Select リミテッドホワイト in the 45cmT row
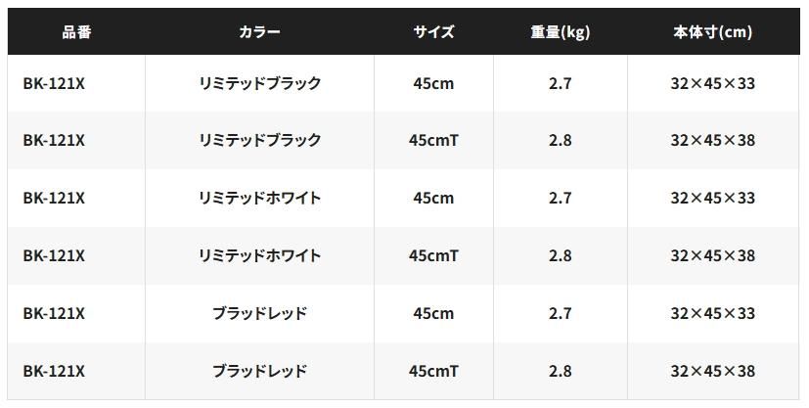 (x=259, y=255)
